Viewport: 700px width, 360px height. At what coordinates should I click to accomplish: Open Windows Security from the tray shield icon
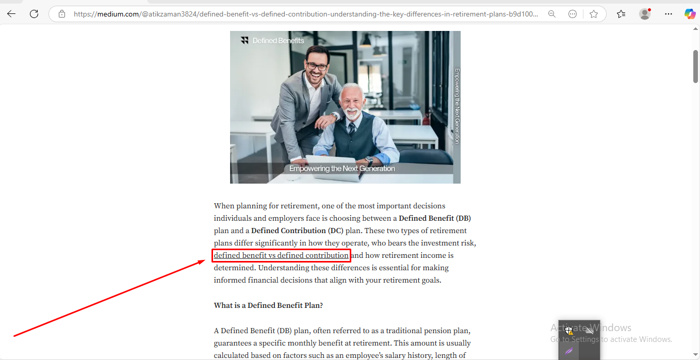[x=569, y=331]
